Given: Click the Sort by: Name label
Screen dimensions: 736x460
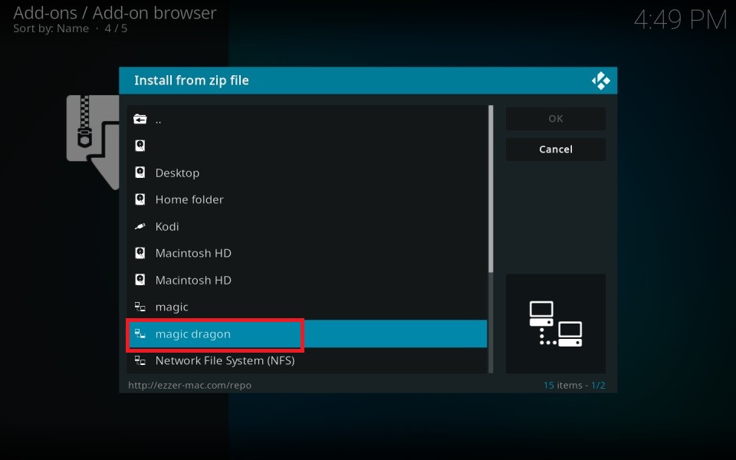Looking at the screenshot, I should pyautogui.click(x=51, y=28).
